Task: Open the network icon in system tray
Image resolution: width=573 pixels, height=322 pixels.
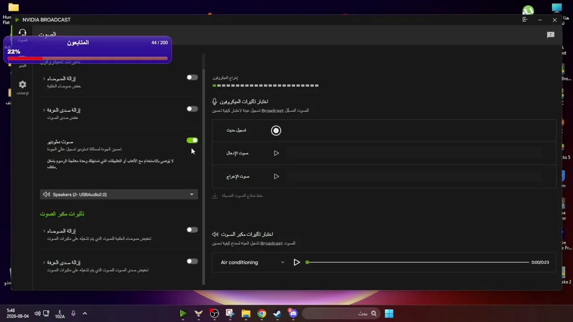Action: tap(46, 314)
